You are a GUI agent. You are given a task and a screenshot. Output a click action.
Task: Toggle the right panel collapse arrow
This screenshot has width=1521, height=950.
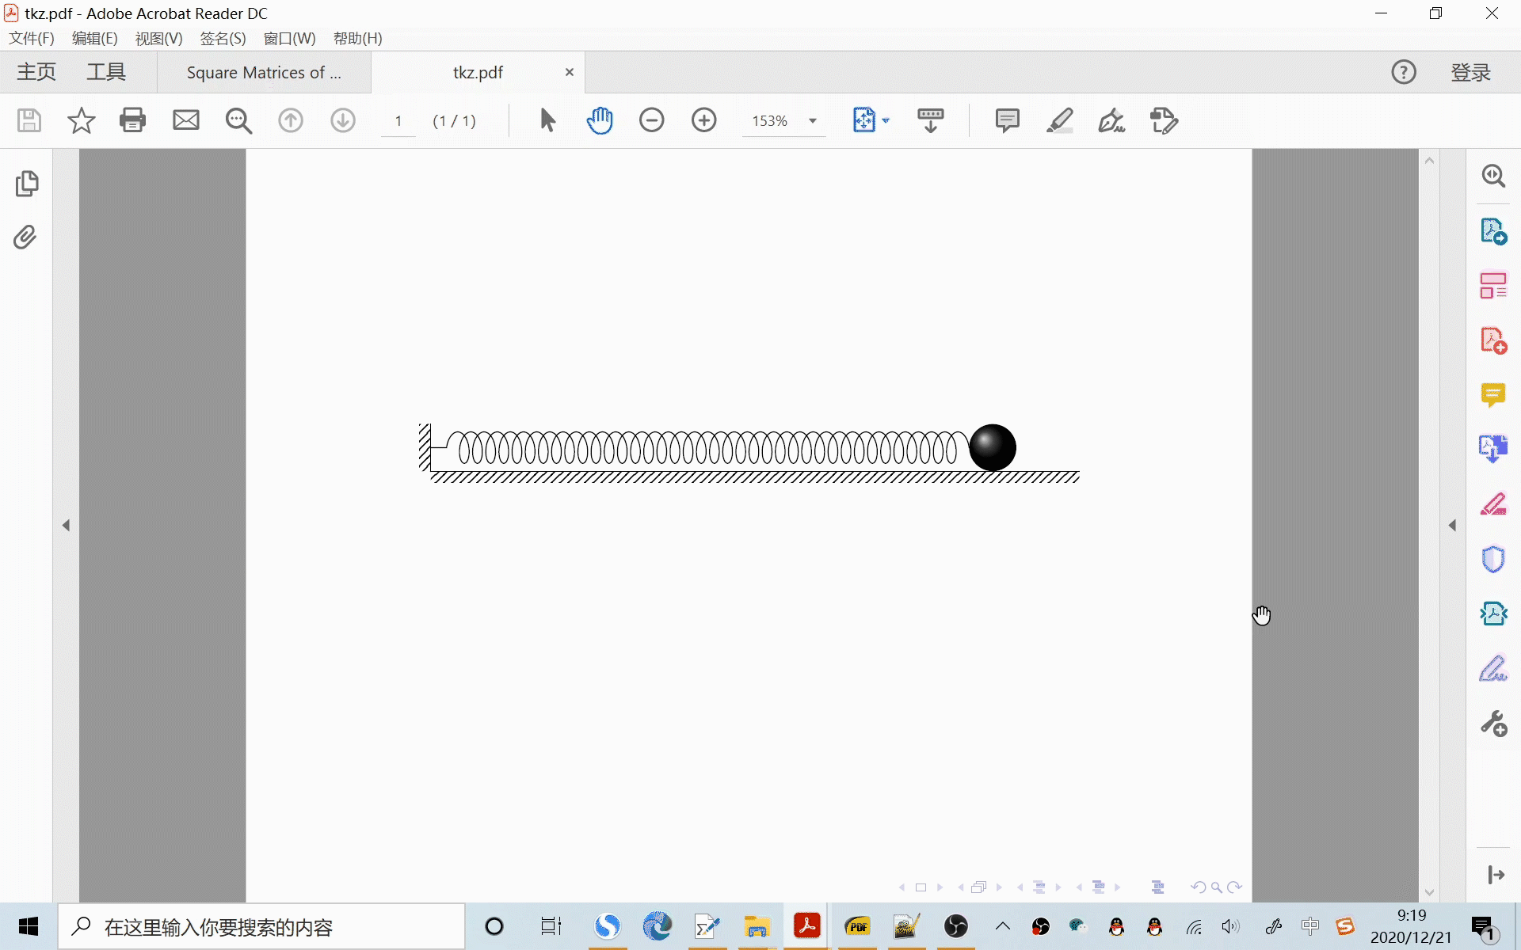click(1454, 524)
